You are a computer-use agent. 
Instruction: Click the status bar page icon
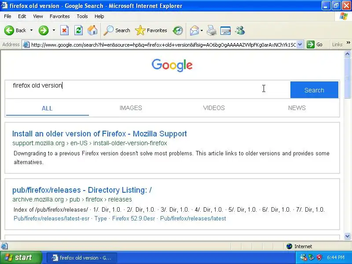[x=4, y=246]
